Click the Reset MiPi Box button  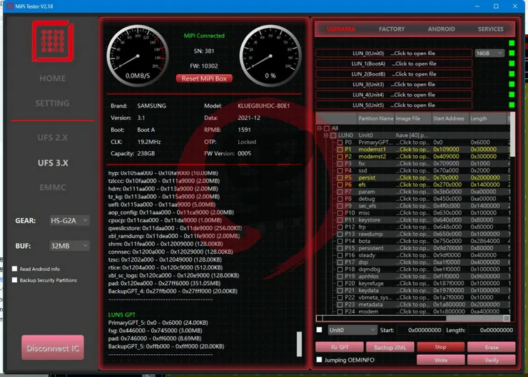pyautogui.click(x=204, y=78)
